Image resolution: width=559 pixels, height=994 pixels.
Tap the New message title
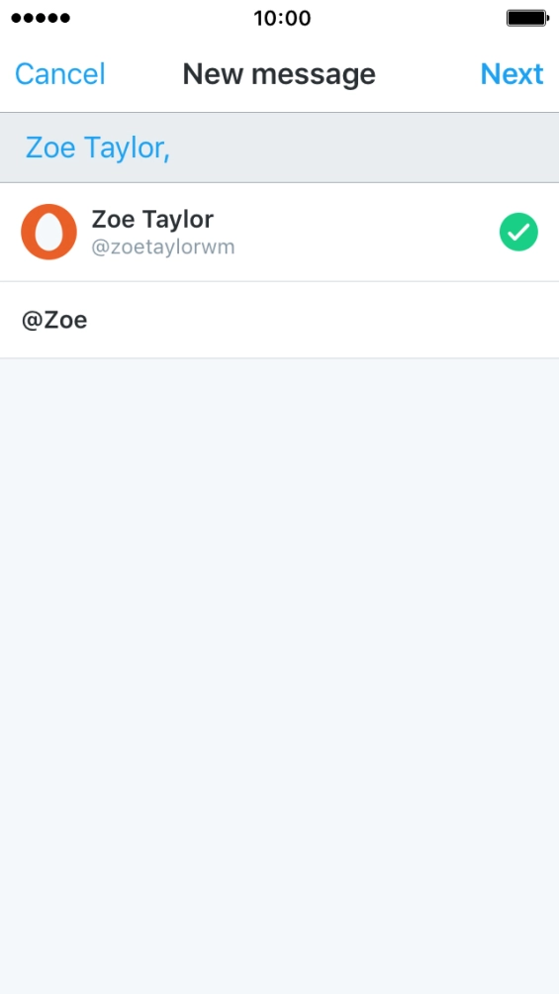click(x=279, y=74)
